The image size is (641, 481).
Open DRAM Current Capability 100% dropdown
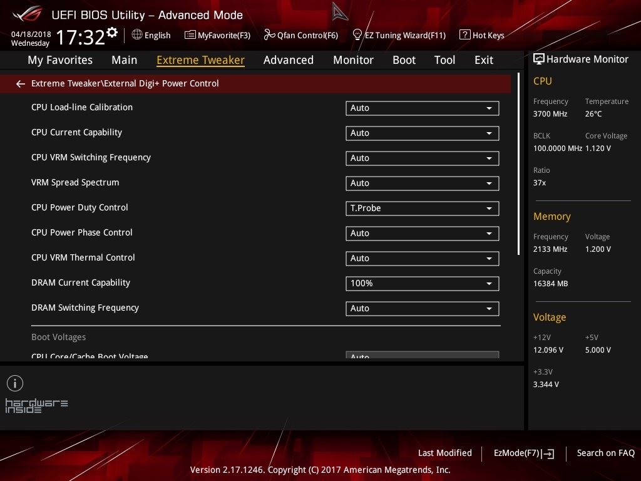pyautogui.click(x=423, y=284)
